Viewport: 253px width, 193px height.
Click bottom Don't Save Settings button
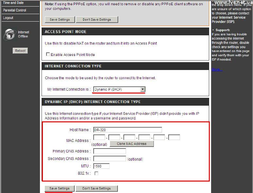coord(97,188)
